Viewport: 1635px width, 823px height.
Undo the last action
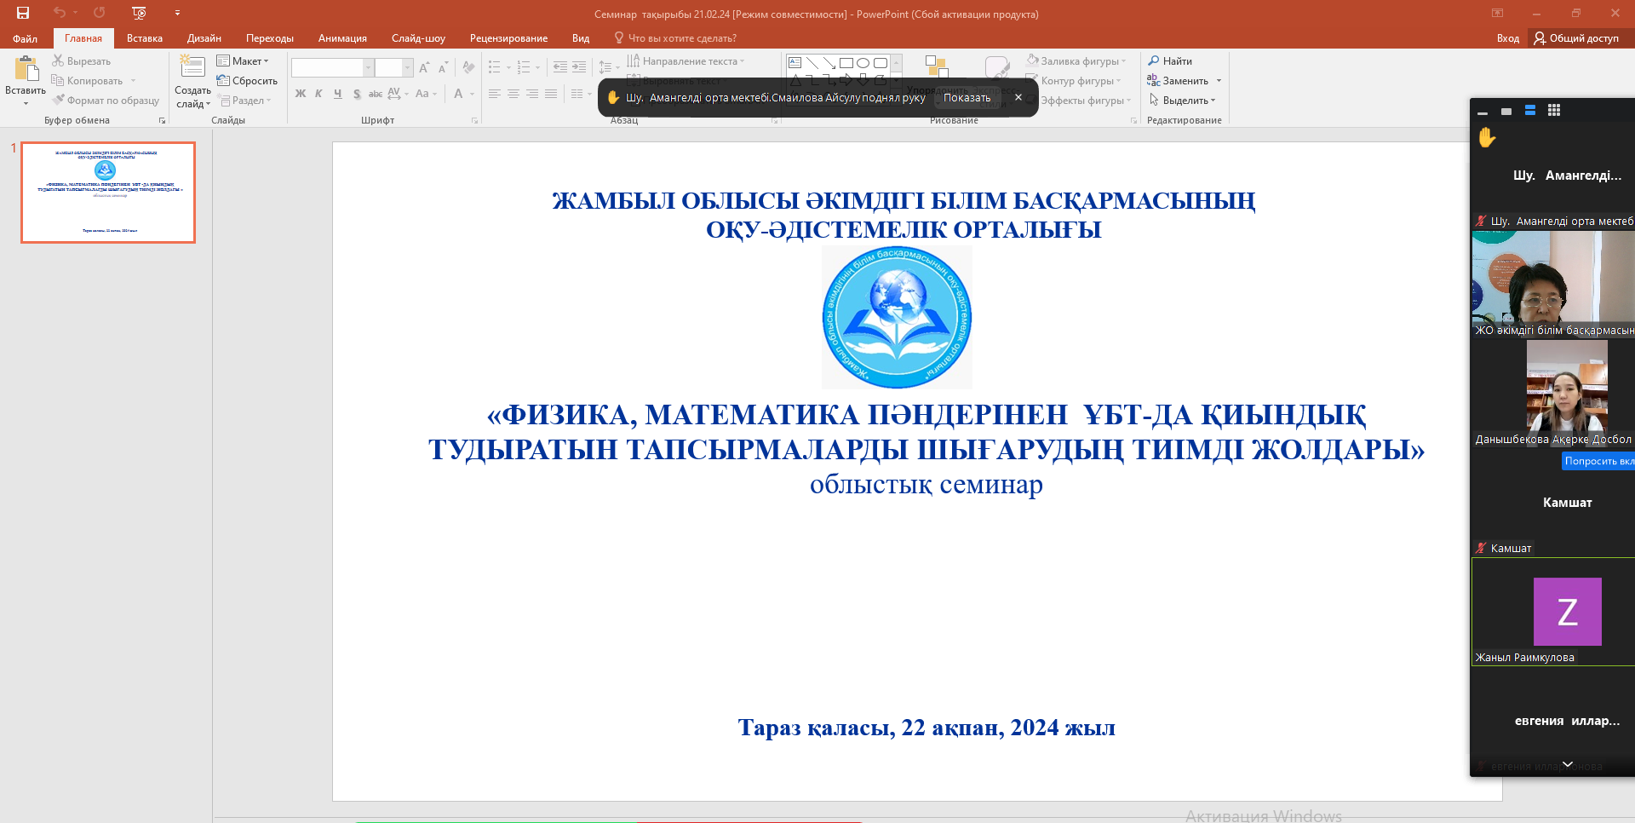point(59,13)
